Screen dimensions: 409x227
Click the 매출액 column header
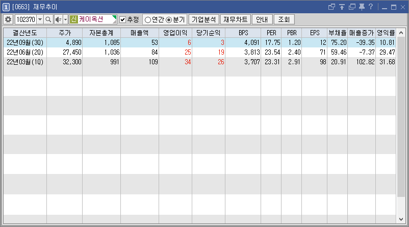click(140, 33)
